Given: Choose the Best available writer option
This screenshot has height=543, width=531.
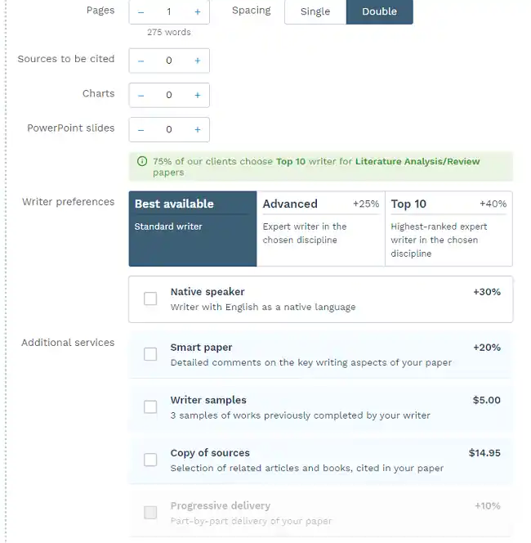Looking at the screenshot, I should pyautogui.click(x=193, y=228).
